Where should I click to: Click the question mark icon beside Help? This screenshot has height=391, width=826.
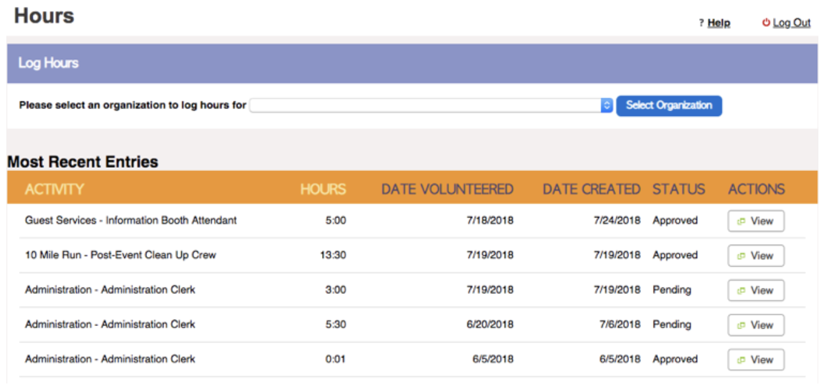coord(701,23)
